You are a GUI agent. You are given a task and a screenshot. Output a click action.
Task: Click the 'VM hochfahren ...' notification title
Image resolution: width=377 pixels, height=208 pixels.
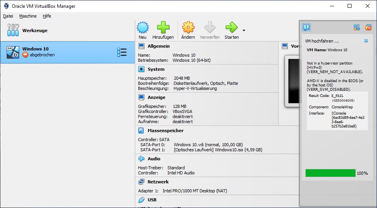click(322, 41)
